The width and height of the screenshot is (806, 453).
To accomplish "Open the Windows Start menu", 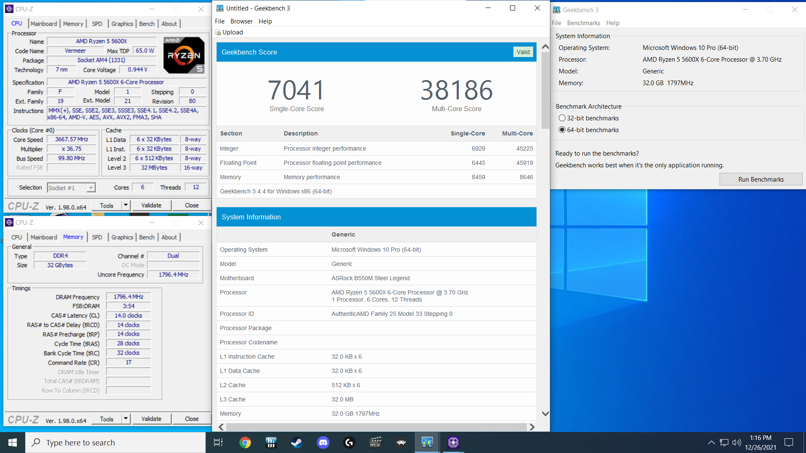I will (13, 443).
